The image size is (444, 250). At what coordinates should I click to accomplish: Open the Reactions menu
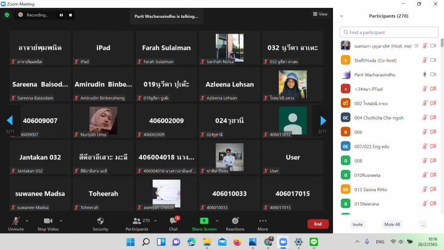click(x=235, y=223)
